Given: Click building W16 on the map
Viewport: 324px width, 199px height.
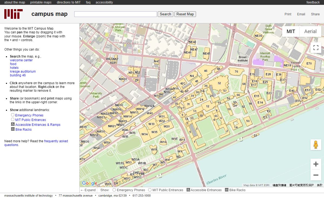Looking at the screenshot, I should tap(163, 142).
